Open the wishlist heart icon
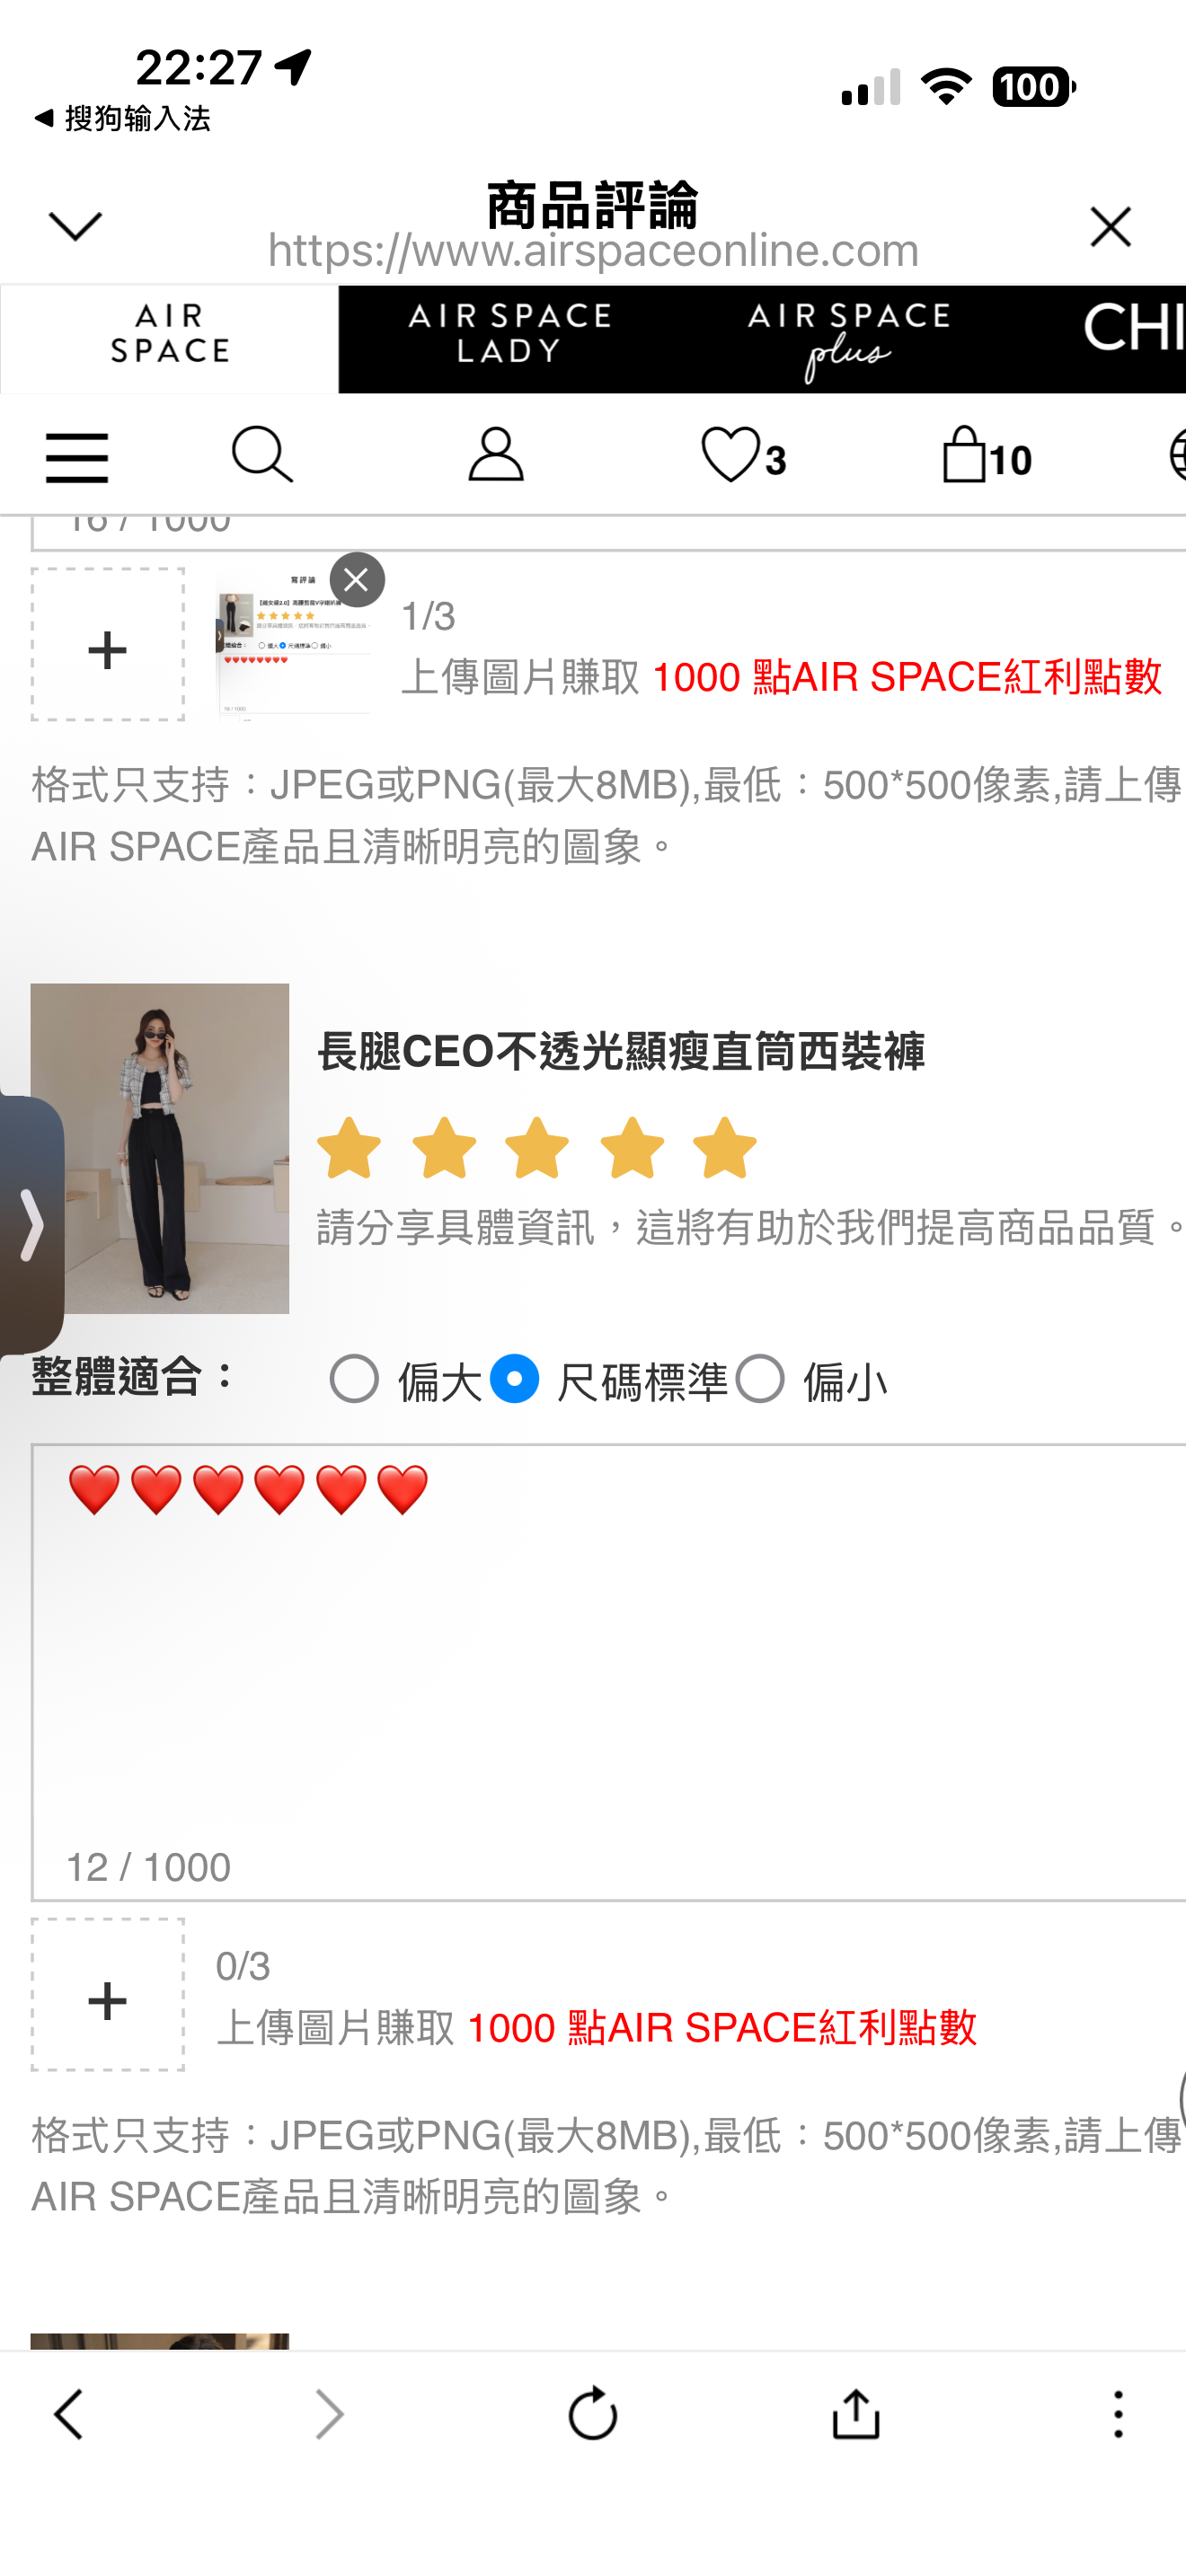 pos(743,456)
